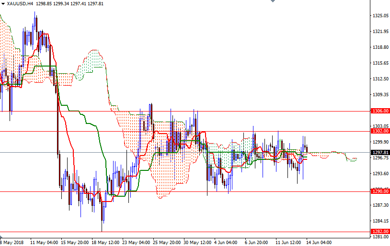Click the 18 May 12:00 time label
390x246 pixels.
click(x=105, y=242)
